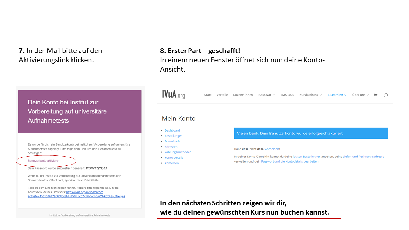Go to Downloads in account sidebar
The image size is (409, 230).
(172, 141)
